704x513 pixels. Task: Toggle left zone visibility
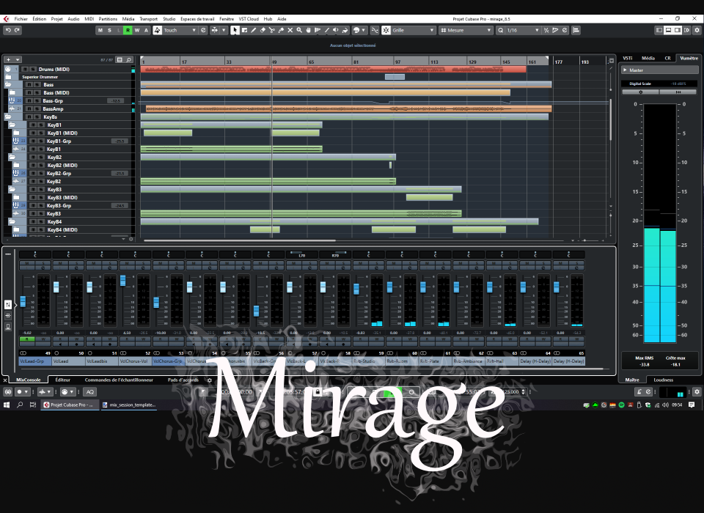[659, 30]
